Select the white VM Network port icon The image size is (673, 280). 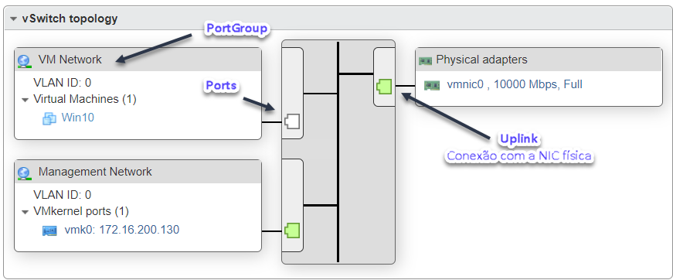292,122
